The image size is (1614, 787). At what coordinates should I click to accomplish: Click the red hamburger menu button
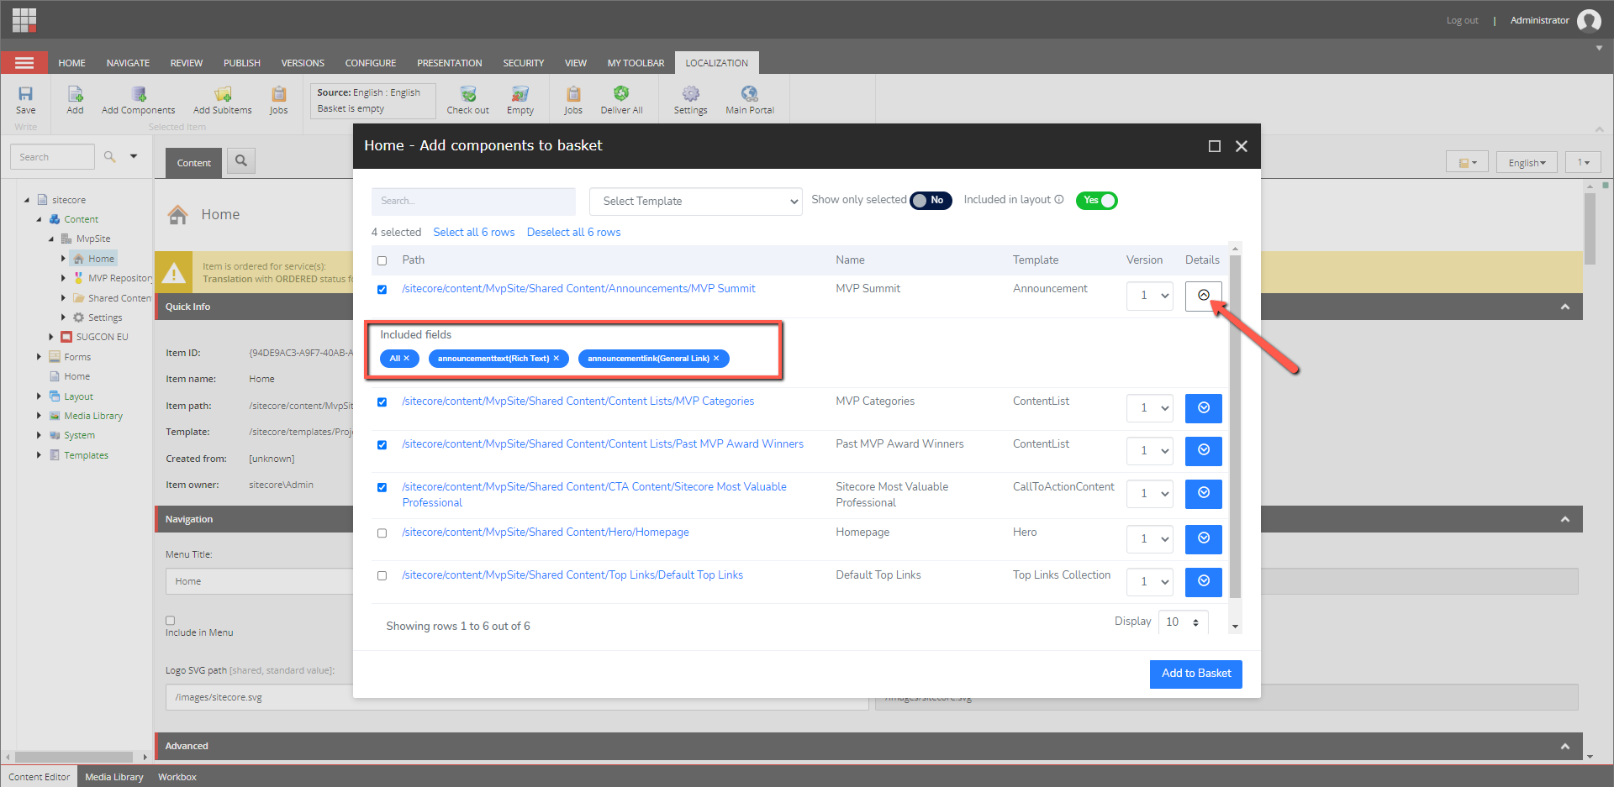[24, 63]
